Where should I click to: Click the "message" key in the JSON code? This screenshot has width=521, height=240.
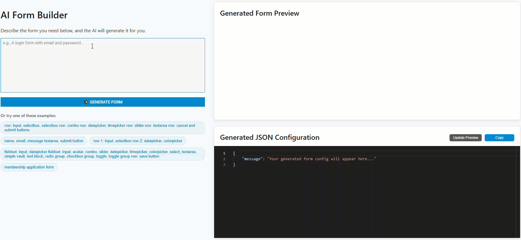[252, 159]
